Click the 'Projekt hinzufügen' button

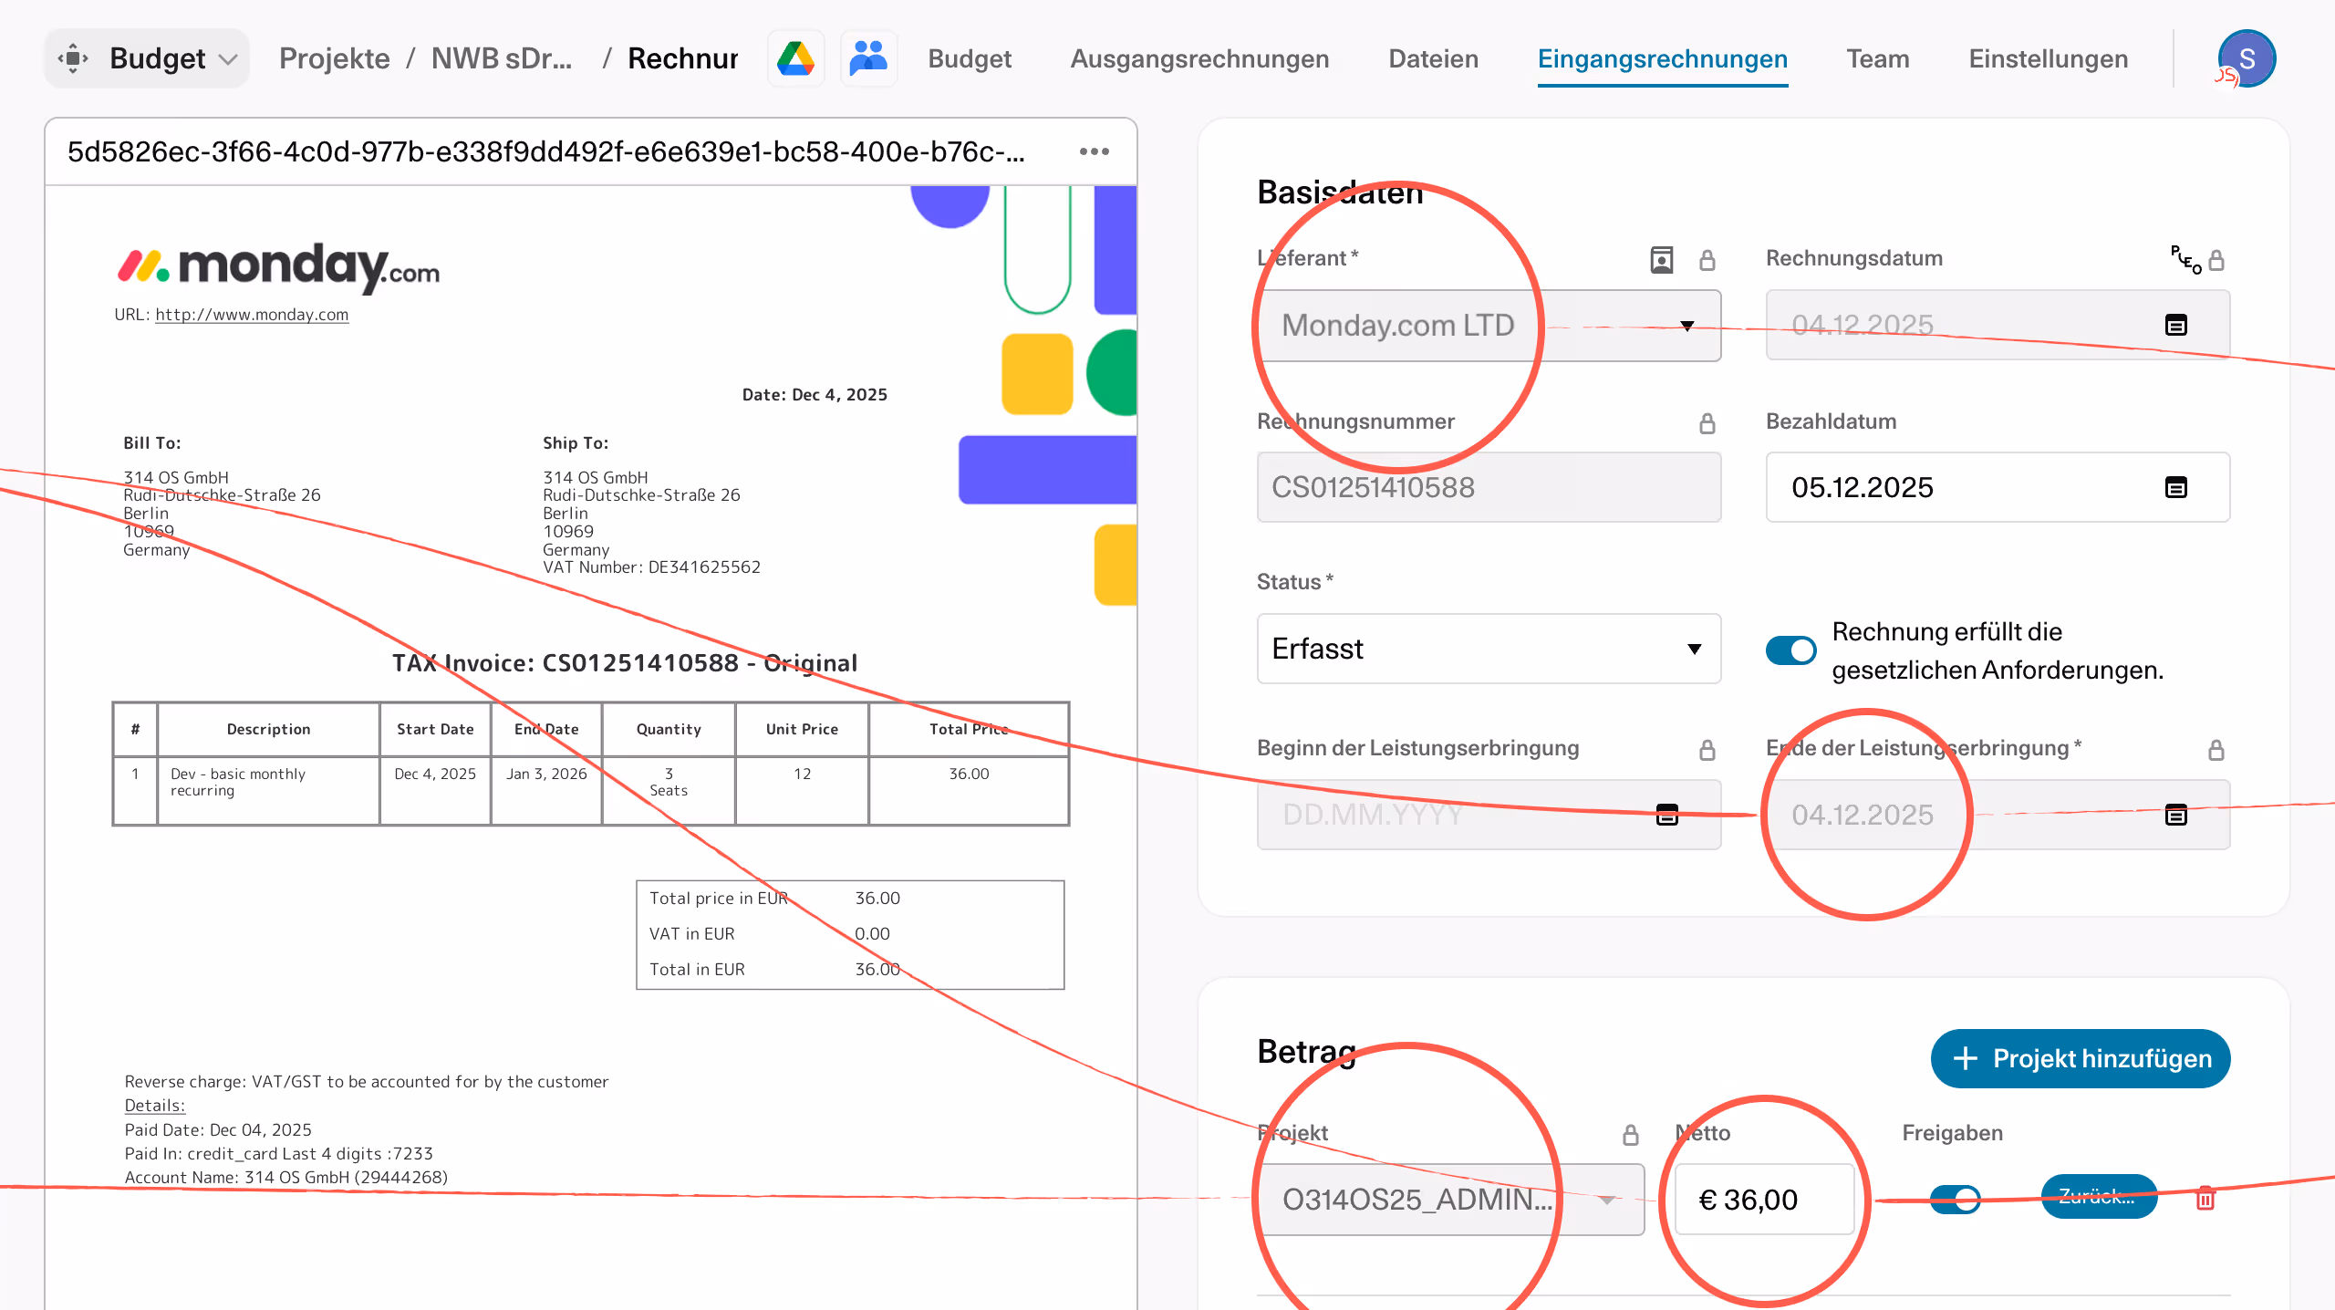tap(2080, 1058)
